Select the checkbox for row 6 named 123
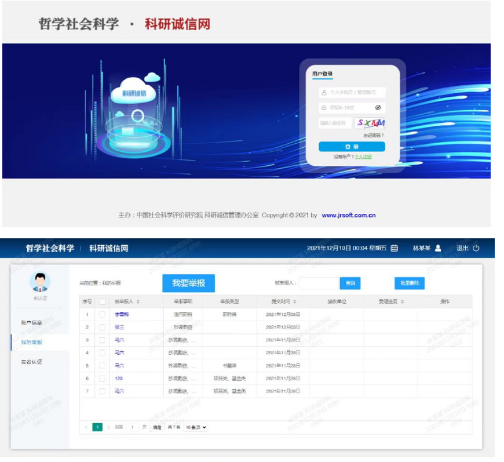The height and width of the screenshot is (462, 504). [x=102, y=379]
